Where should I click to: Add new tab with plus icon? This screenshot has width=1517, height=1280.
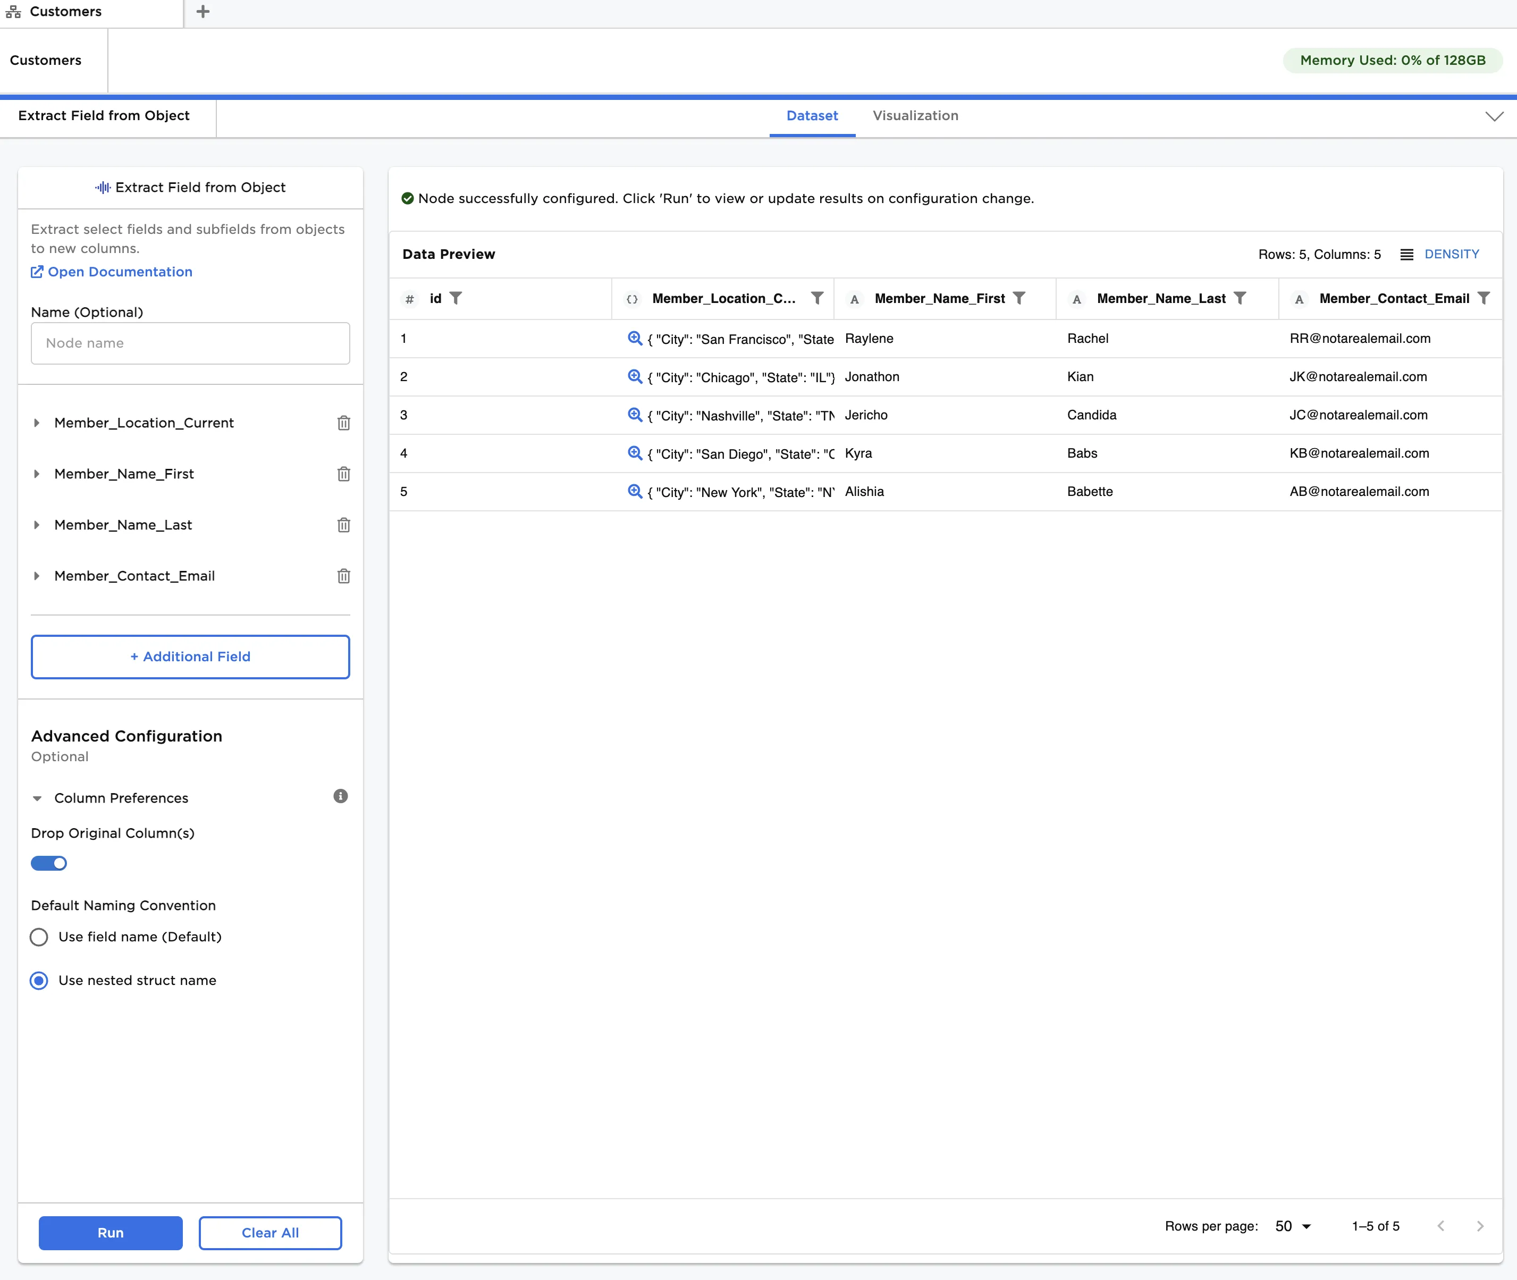(203, 12)
